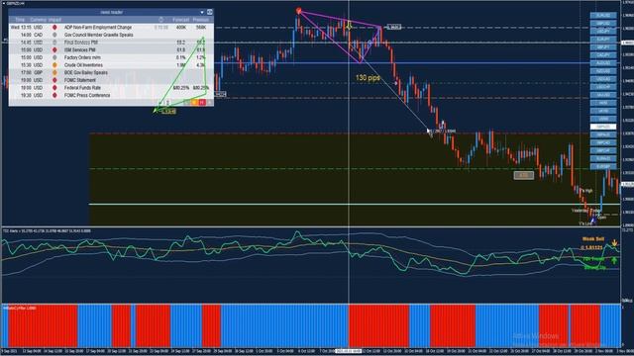Click the Impact column header in news panel
Image resolution: width=634 pixels, height=356 pixels.
[x=54, y=20]
